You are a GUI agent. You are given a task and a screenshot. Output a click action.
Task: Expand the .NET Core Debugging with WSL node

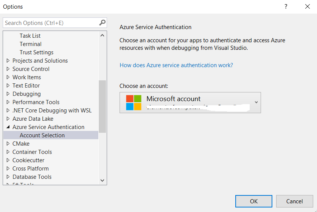[8, 110]
